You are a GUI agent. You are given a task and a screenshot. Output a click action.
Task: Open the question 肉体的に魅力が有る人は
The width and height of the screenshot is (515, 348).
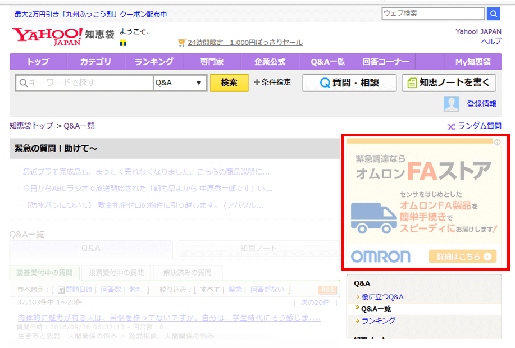[169, 318]
